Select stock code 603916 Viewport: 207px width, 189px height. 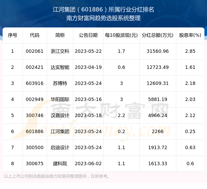coord(35,83)
